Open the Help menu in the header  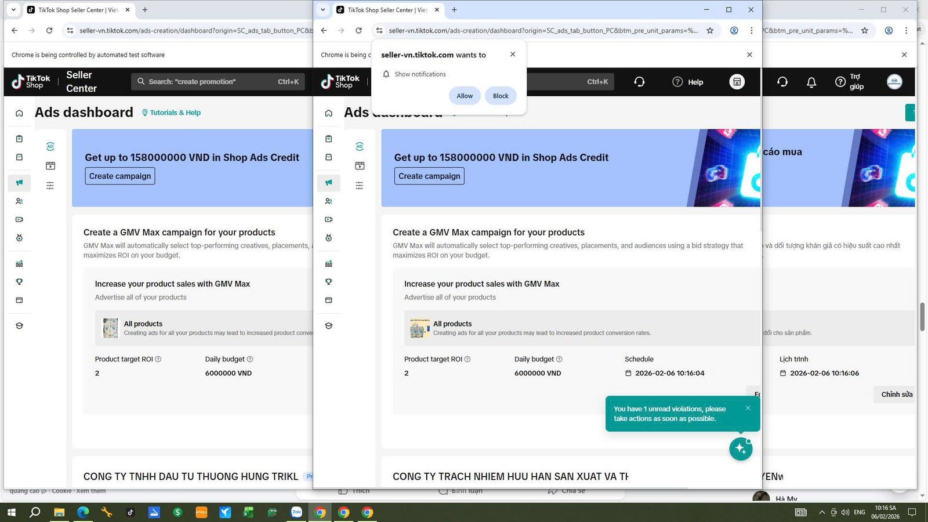coord(688,82)
